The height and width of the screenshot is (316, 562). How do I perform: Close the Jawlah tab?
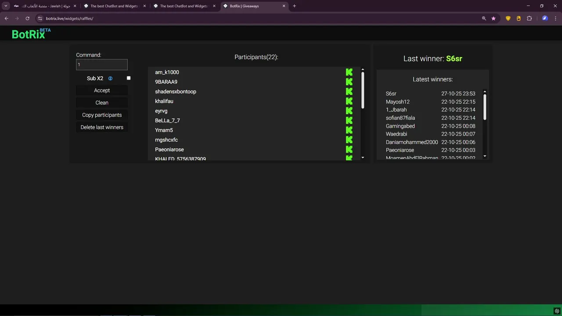tap(75, 6)
